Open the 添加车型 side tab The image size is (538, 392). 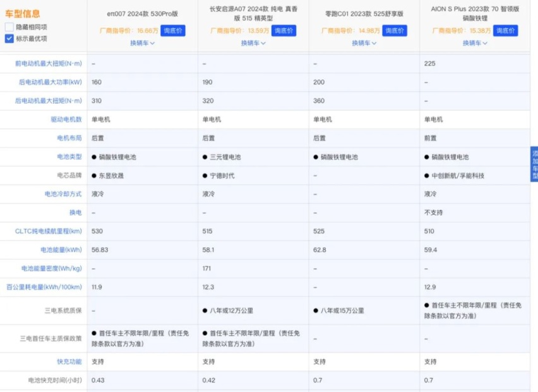coord(534,164)
